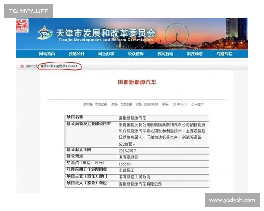The width and height of the screenshot is (264, 211).
Task: Open the 政务公开 navigation tab
Action: click(77, 54)
